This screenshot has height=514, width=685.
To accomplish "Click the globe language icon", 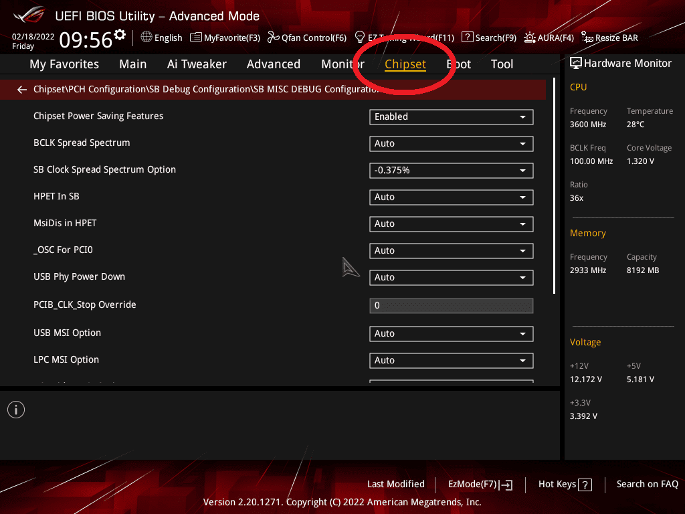I will point(146,37).
